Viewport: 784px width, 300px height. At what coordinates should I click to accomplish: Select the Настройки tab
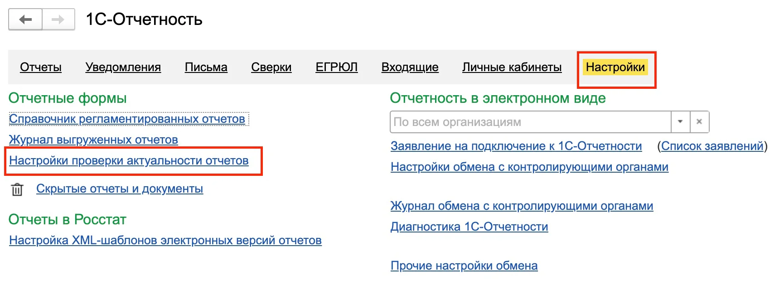click(615, 67)
